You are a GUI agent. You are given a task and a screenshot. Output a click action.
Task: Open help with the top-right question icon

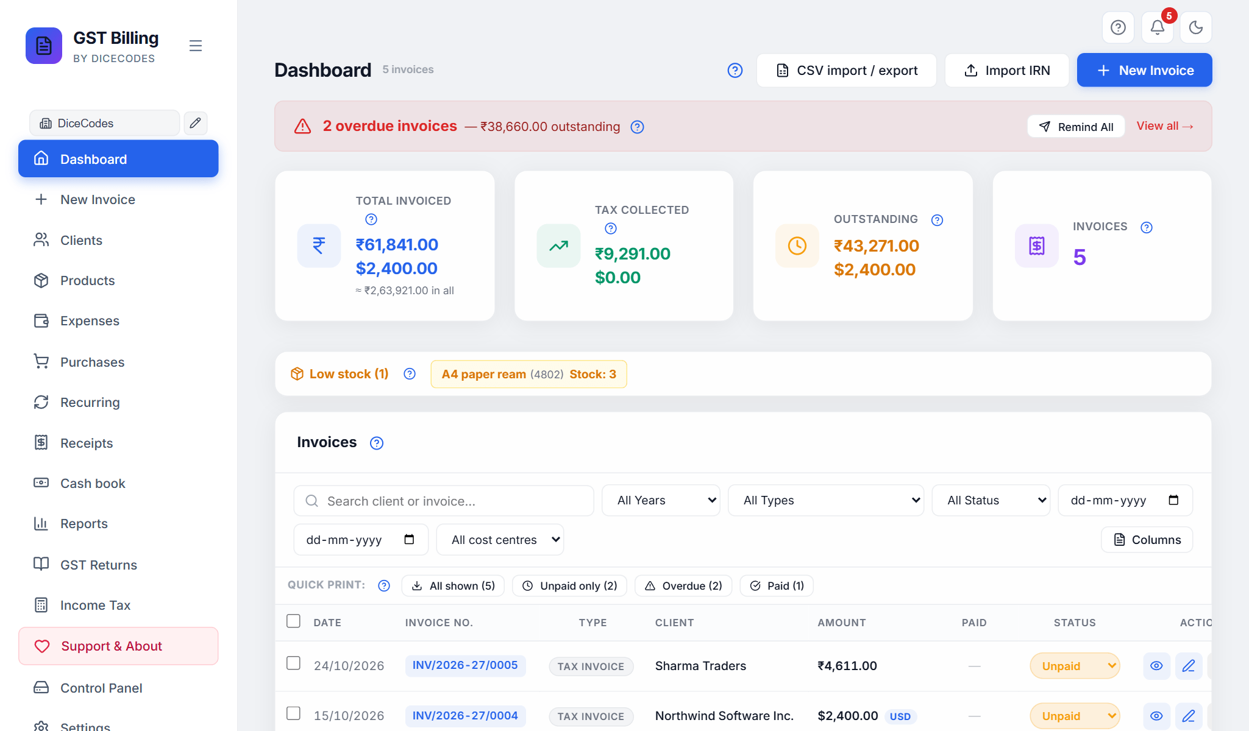(x=1118, y=27)
